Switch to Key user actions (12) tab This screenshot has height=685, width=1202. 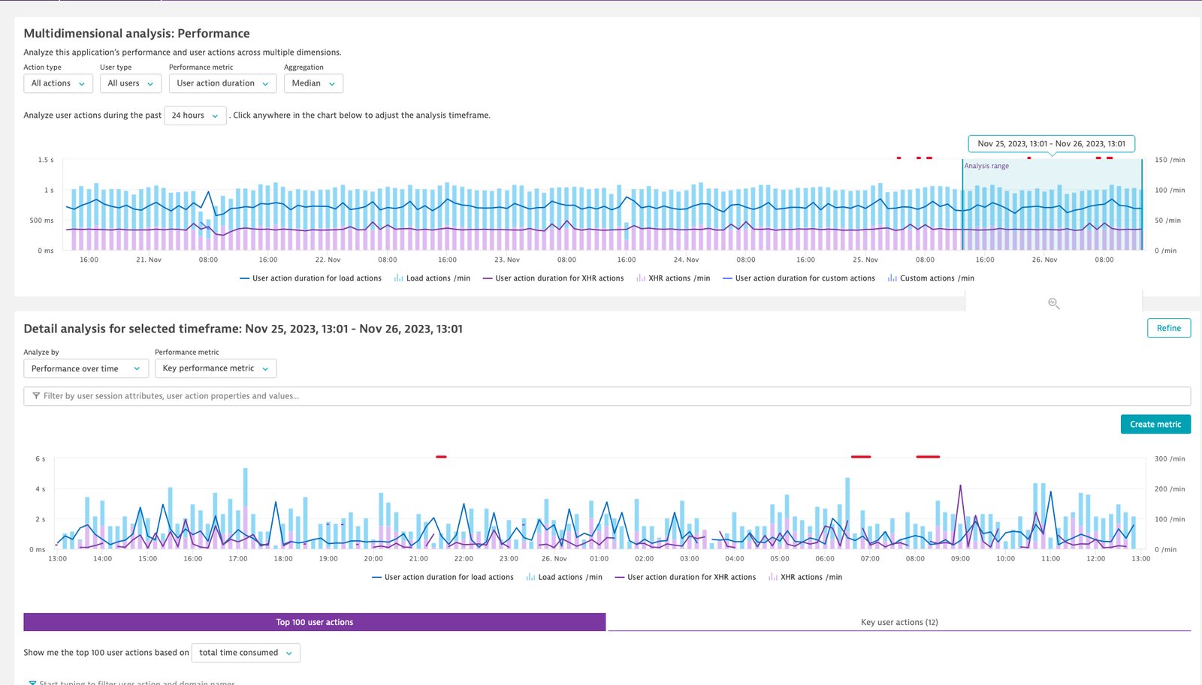pos(899,622)
